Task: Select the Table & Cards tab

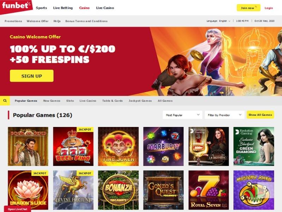Action: coord(112,101)
